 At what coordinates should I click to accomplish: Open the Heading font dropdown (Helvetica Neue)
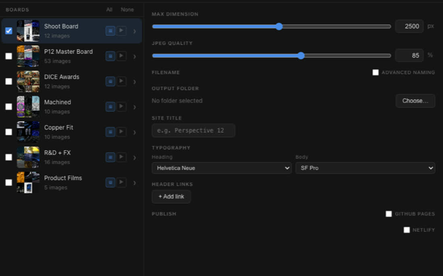pos(221,168)
